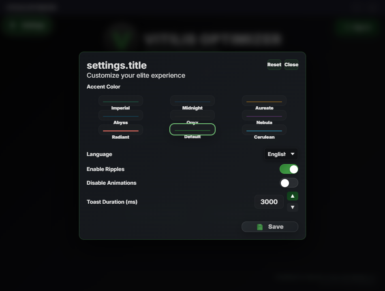Viewport: 385px width, 291px height.
Task: Pick the Aureate accent color
Action: pos(264,101)
